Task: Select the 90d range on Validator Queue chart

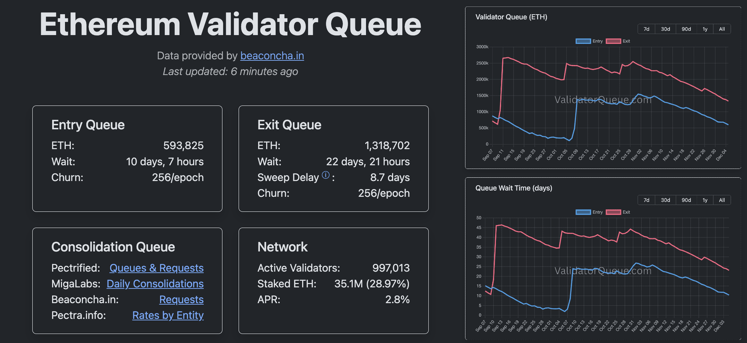Action: (x=686, y=29)
